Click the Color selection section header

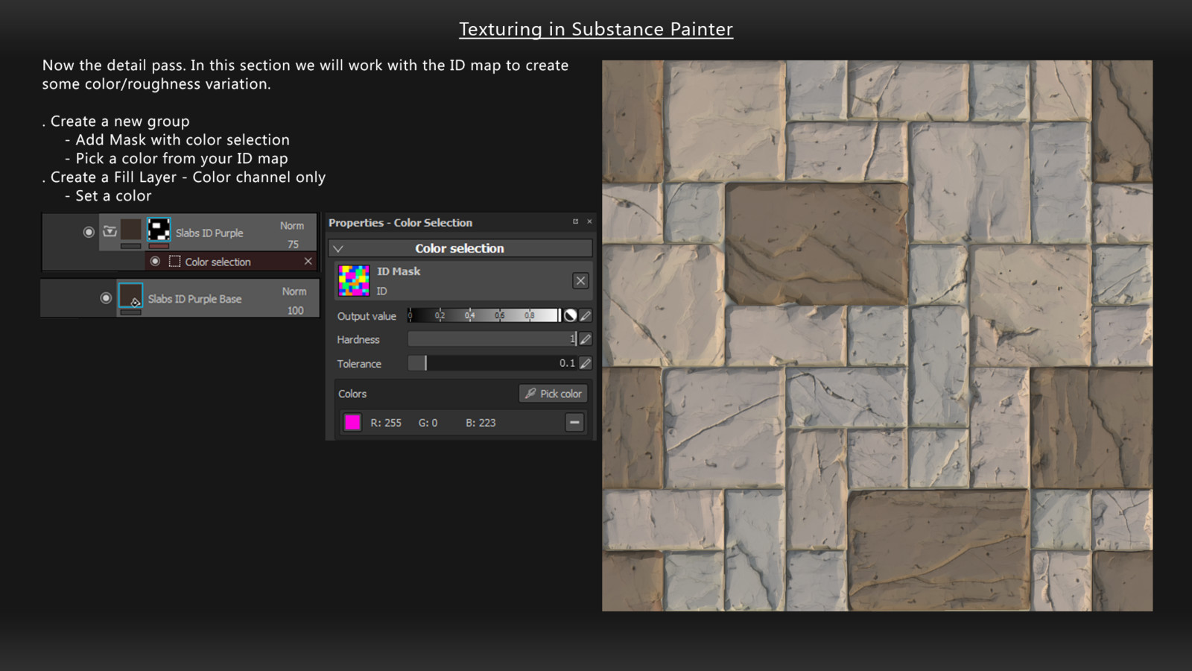460,248
